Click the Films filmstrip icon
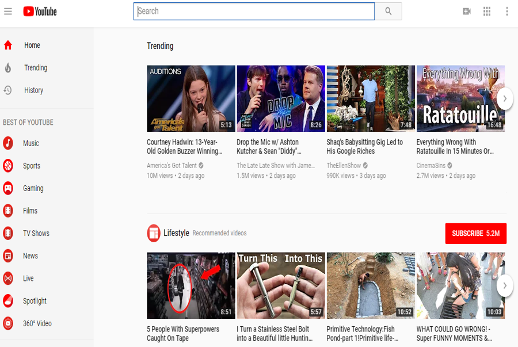 pyautogui.click(x=8, y=211)
